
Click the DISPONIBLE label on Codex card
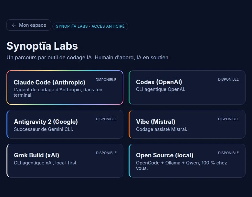click(228, 79)
